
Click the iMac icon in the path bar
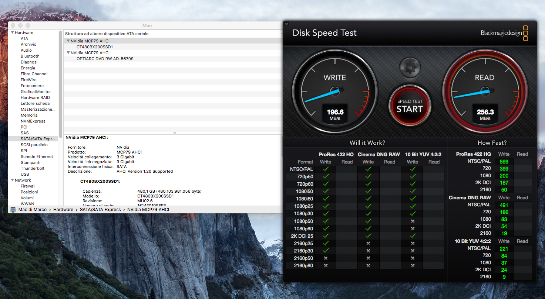pyautogui.click(x=13, y=209)
